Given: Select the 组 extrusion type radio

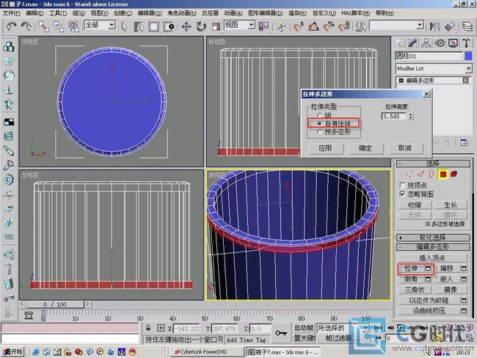Looking at the screenshot, I should 319,115.
